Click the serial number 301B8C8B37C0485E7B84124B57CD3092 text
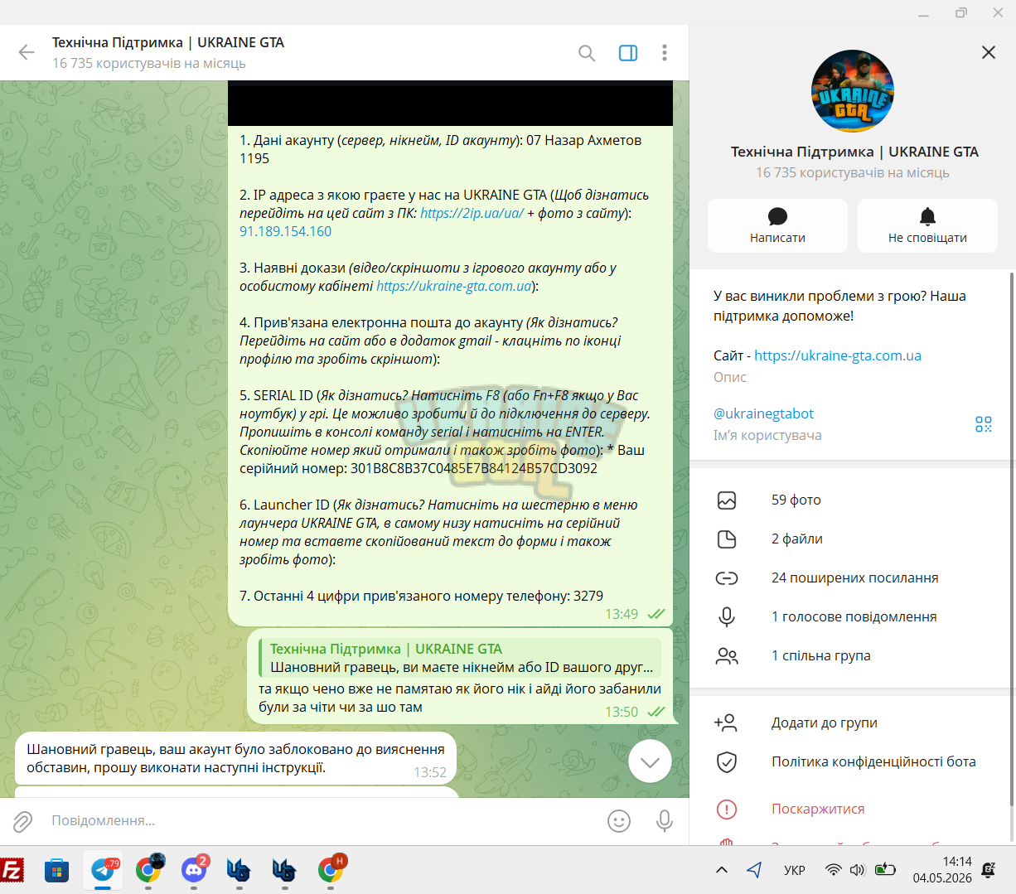The image size is (1016, 894). pyautogui.click(x=474, y=468)
